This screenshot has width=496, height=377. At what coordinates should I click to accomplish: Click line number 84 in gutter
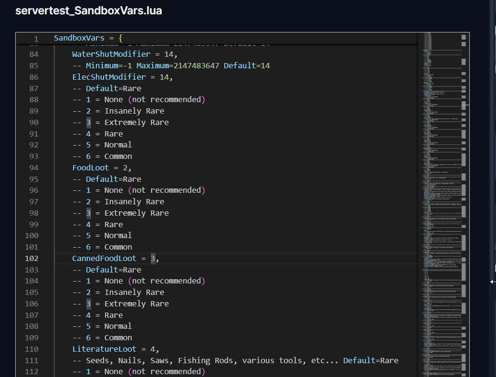point(34,54)
